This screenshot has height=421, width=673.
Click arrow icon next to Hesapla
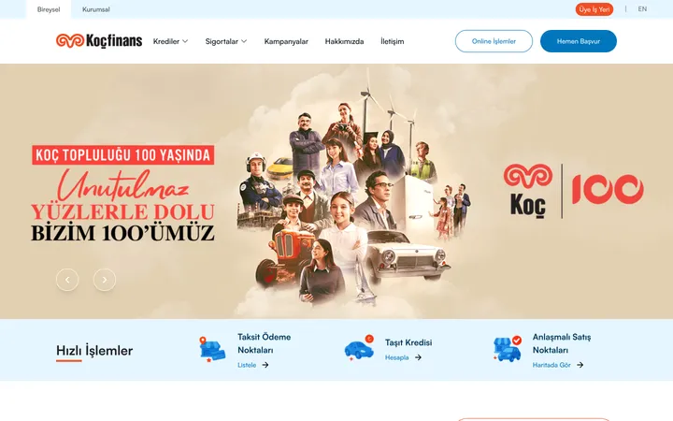(418, 357)
